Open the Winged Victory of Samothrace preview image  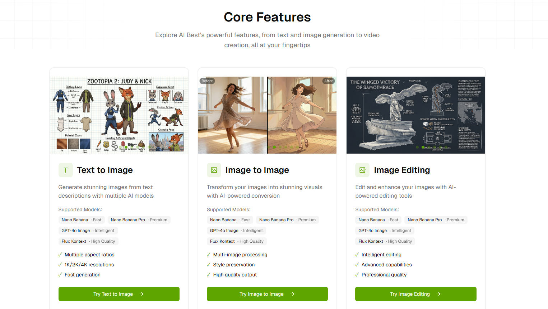click(416, 115)
